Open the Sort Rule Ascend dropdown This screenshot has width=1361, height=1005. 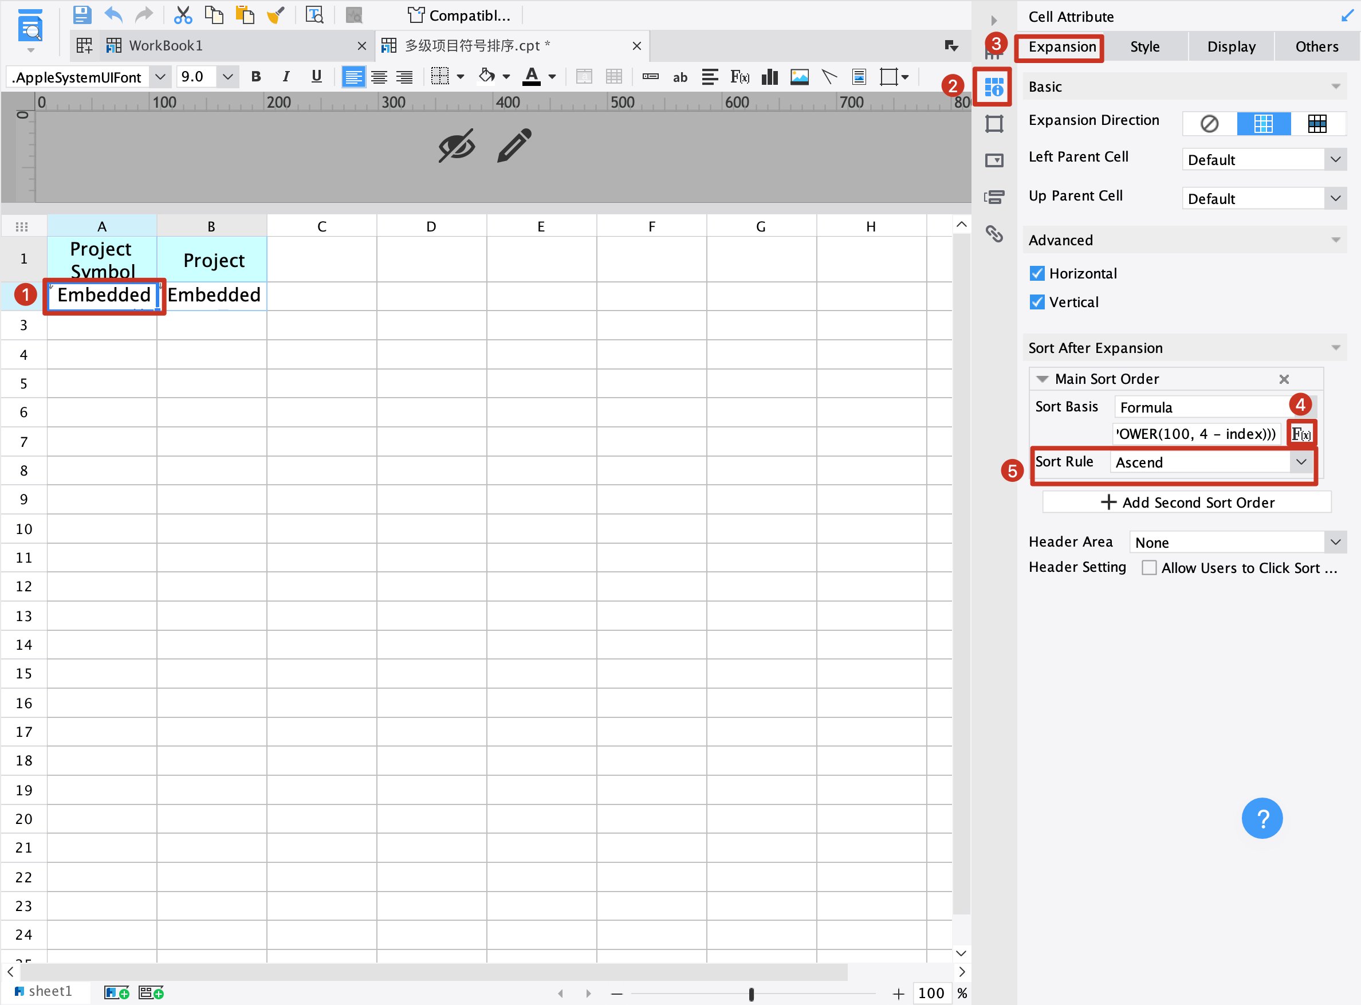[1301, 462]
